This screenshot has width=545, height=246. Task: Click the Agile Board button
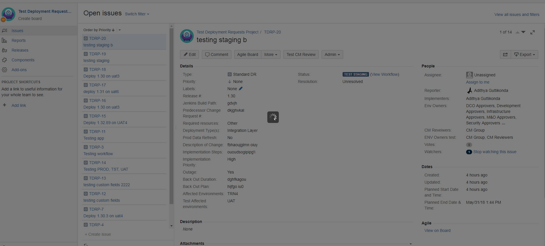[247, 55]
